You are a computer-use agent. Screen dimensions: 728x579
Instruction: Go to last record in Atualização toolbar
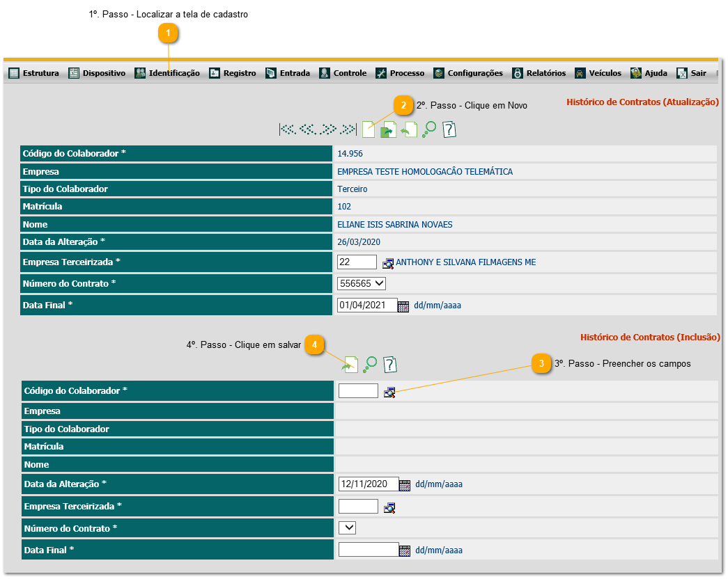[x=348, y=129]
